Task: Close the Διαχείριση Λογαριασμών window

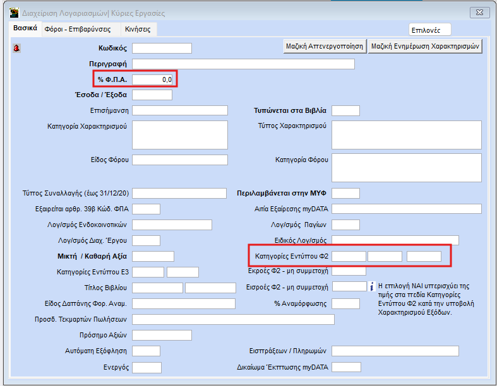Action: click(x=481, y=12)
